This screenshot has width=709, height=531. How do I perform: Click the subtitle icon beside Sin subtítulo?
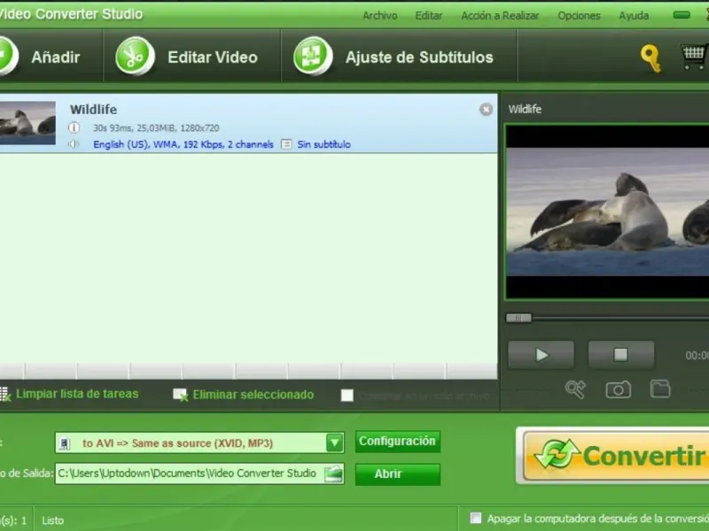[286, 144]
